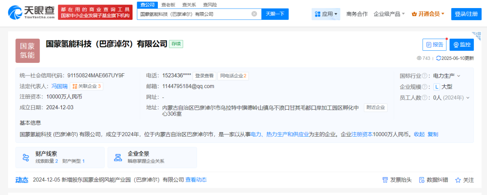Open the QR code icon in the corner
Screen dimensions: 487x195
476,35
